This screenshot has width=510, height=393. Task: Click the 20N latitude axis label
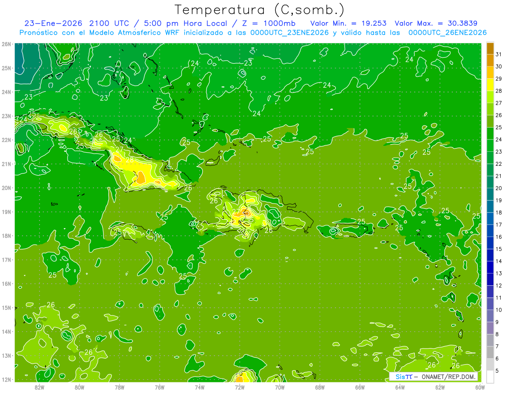click(x=7, y=188)
